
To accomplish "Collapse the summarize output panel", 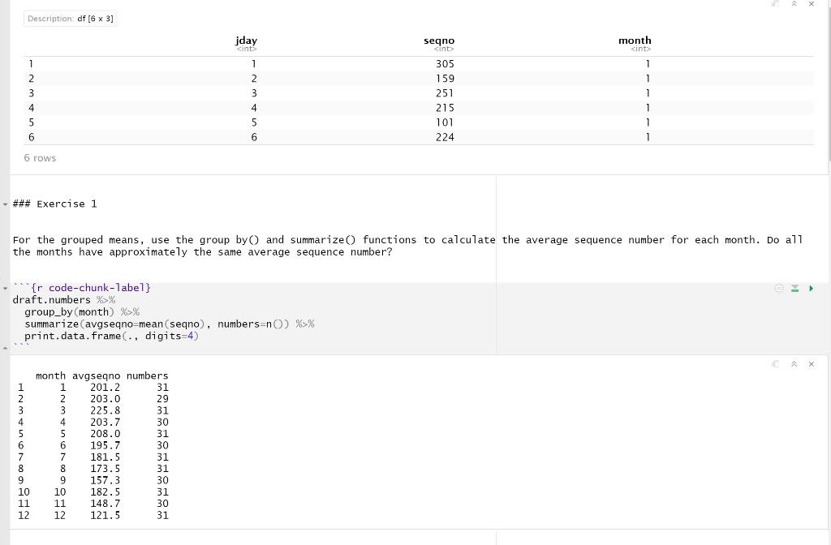I will [794, 364].
